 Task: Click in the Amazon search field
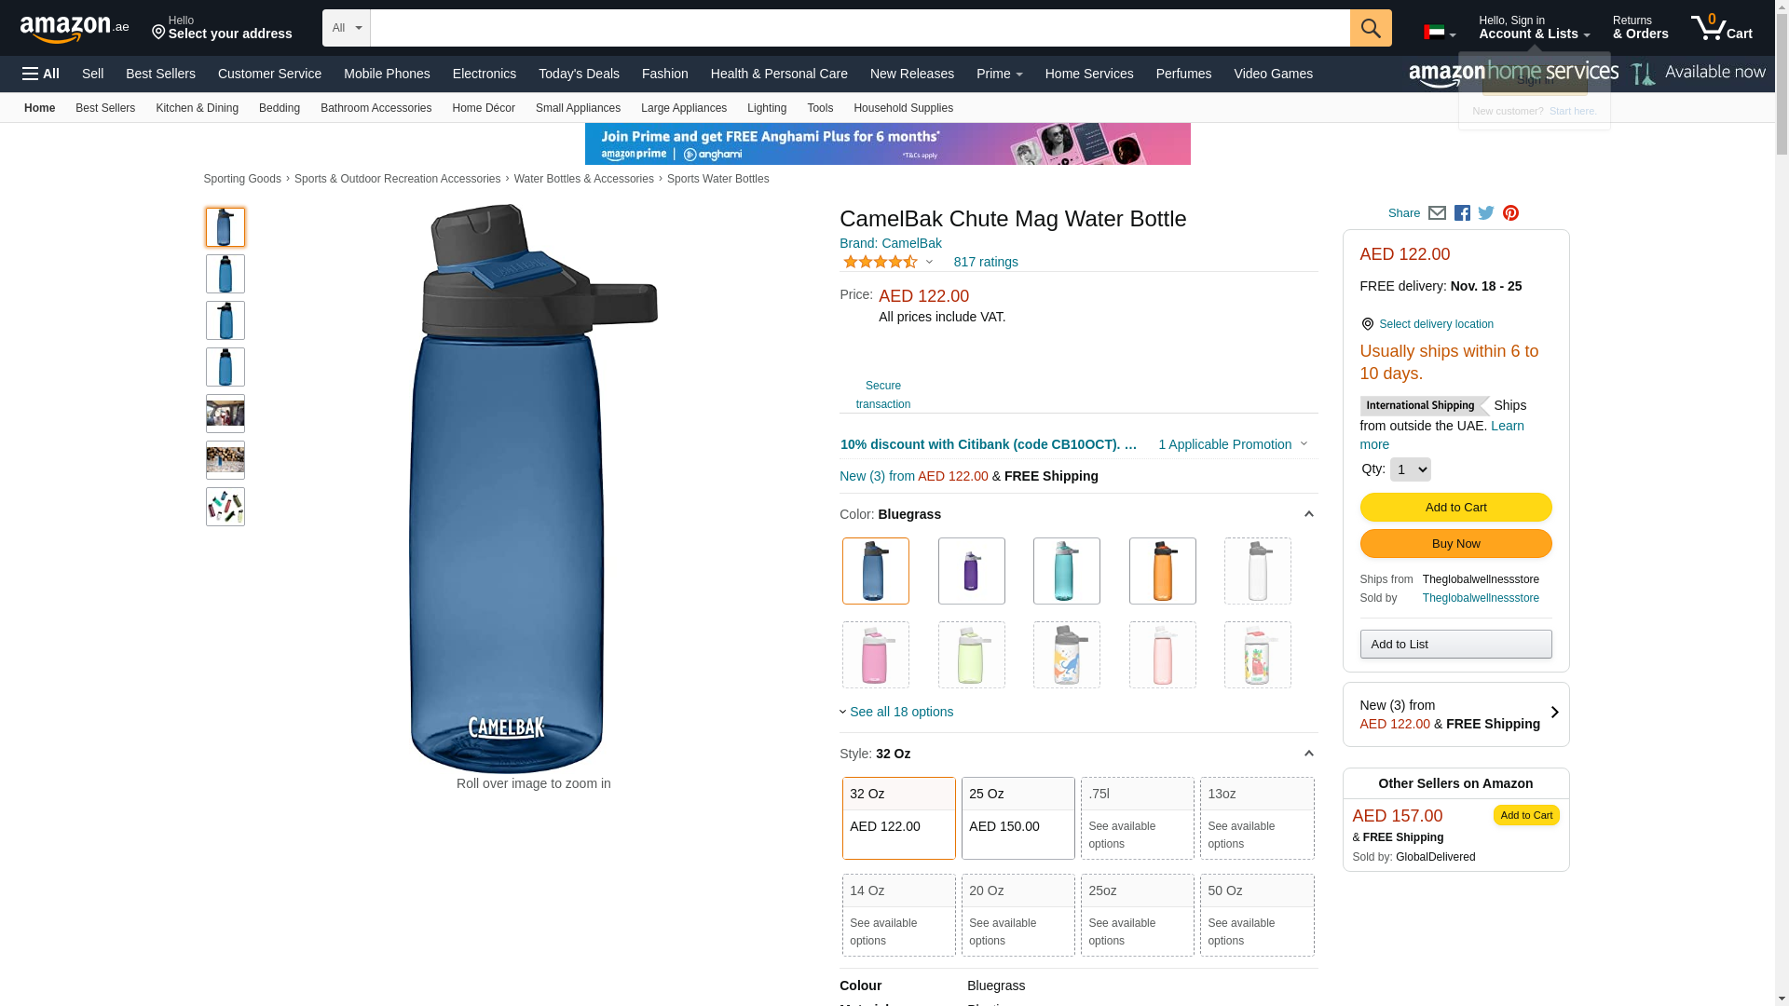click(x=859, y=28)
